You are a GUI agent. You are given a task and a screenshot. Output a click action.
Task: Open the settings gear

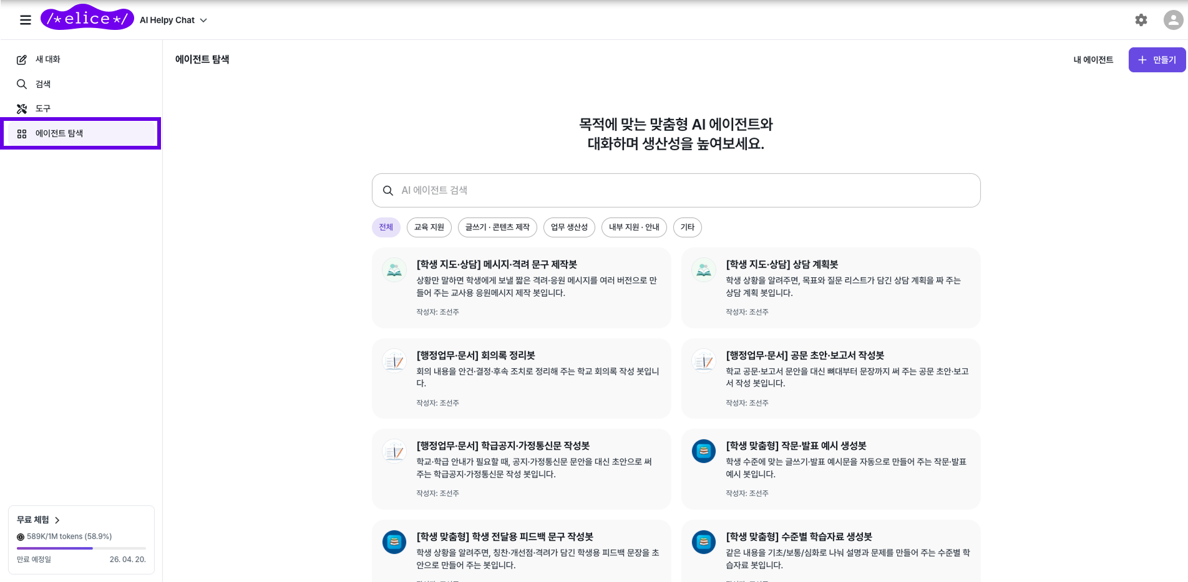[1141, 19]
